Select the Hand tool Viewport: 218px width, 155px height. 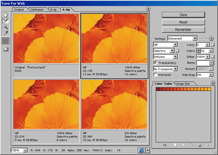(6, 15)
